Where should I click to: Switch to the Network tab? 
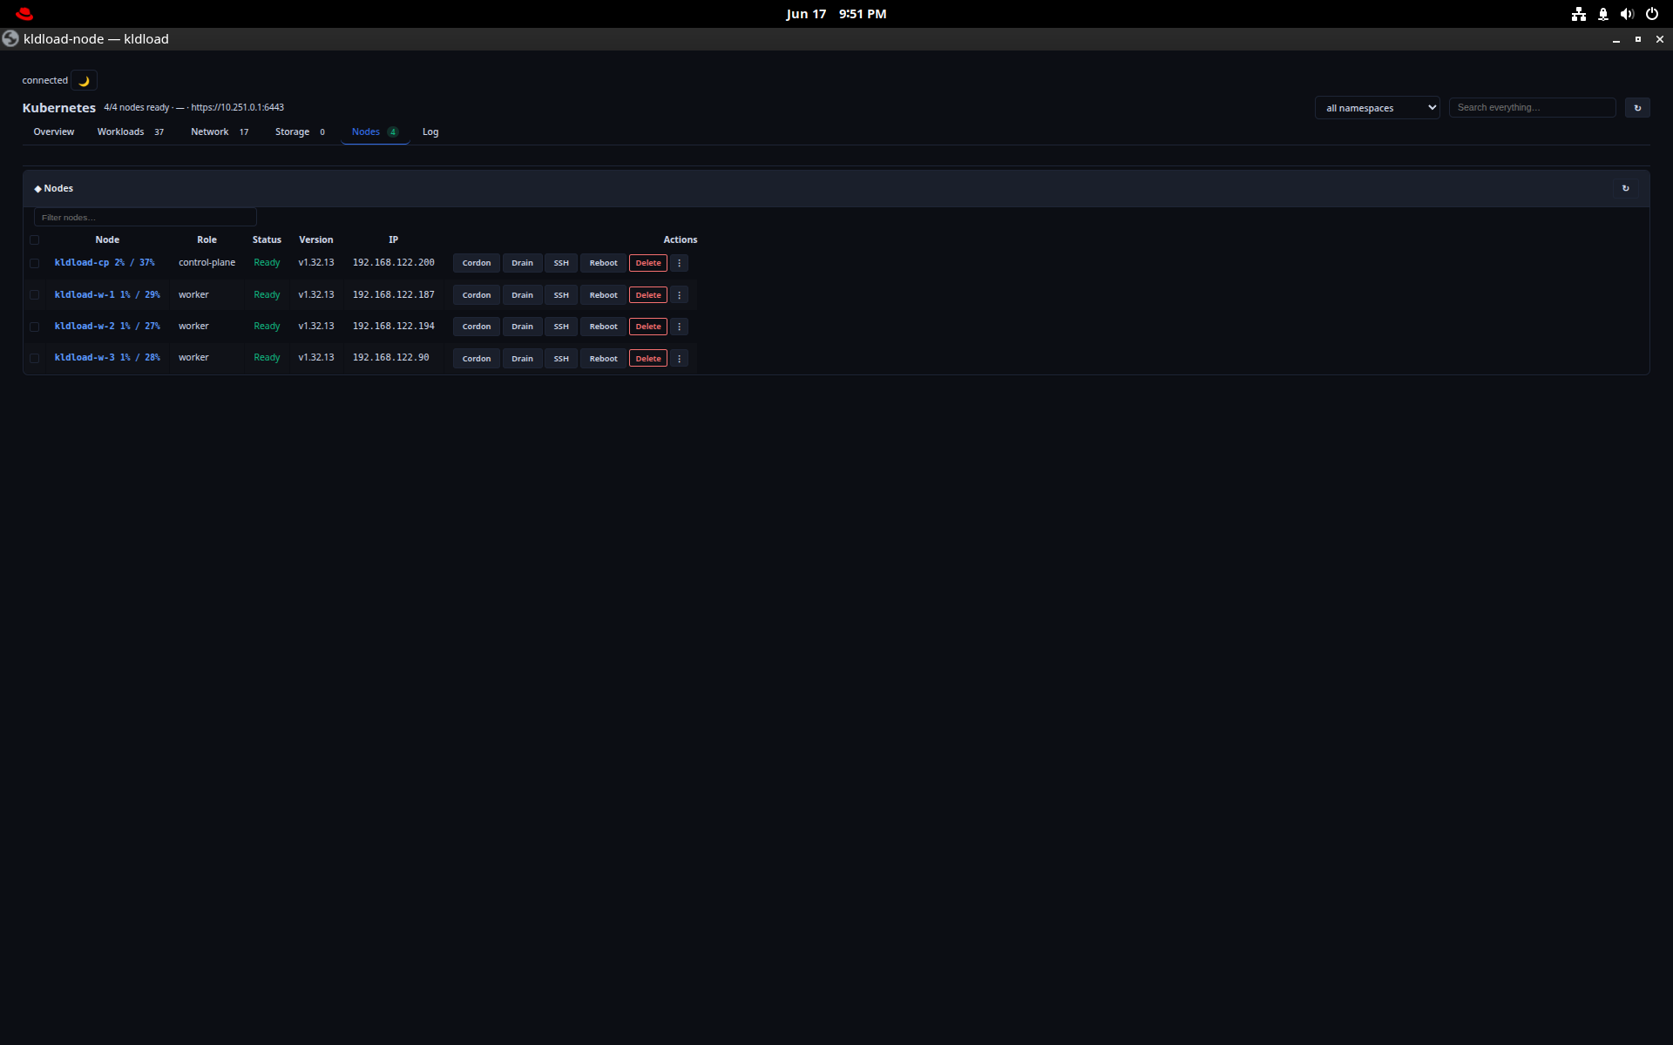click(220, 132)
